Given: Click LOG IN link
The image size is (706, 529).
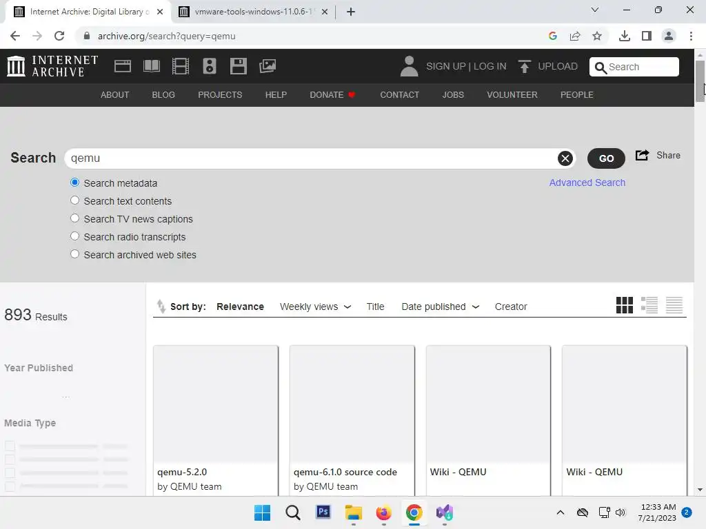Looking at the screenshot, I should [490, 66].
